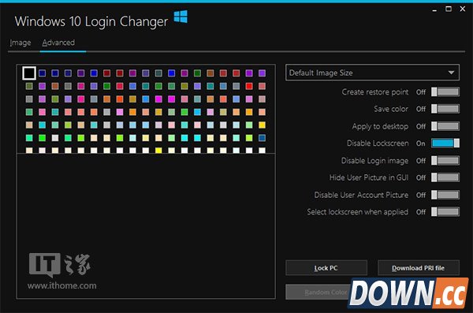Image resolution: width=473 pixels, height=313 pixels.
Task: Select the Advanced tab
Action: [58, 43]
